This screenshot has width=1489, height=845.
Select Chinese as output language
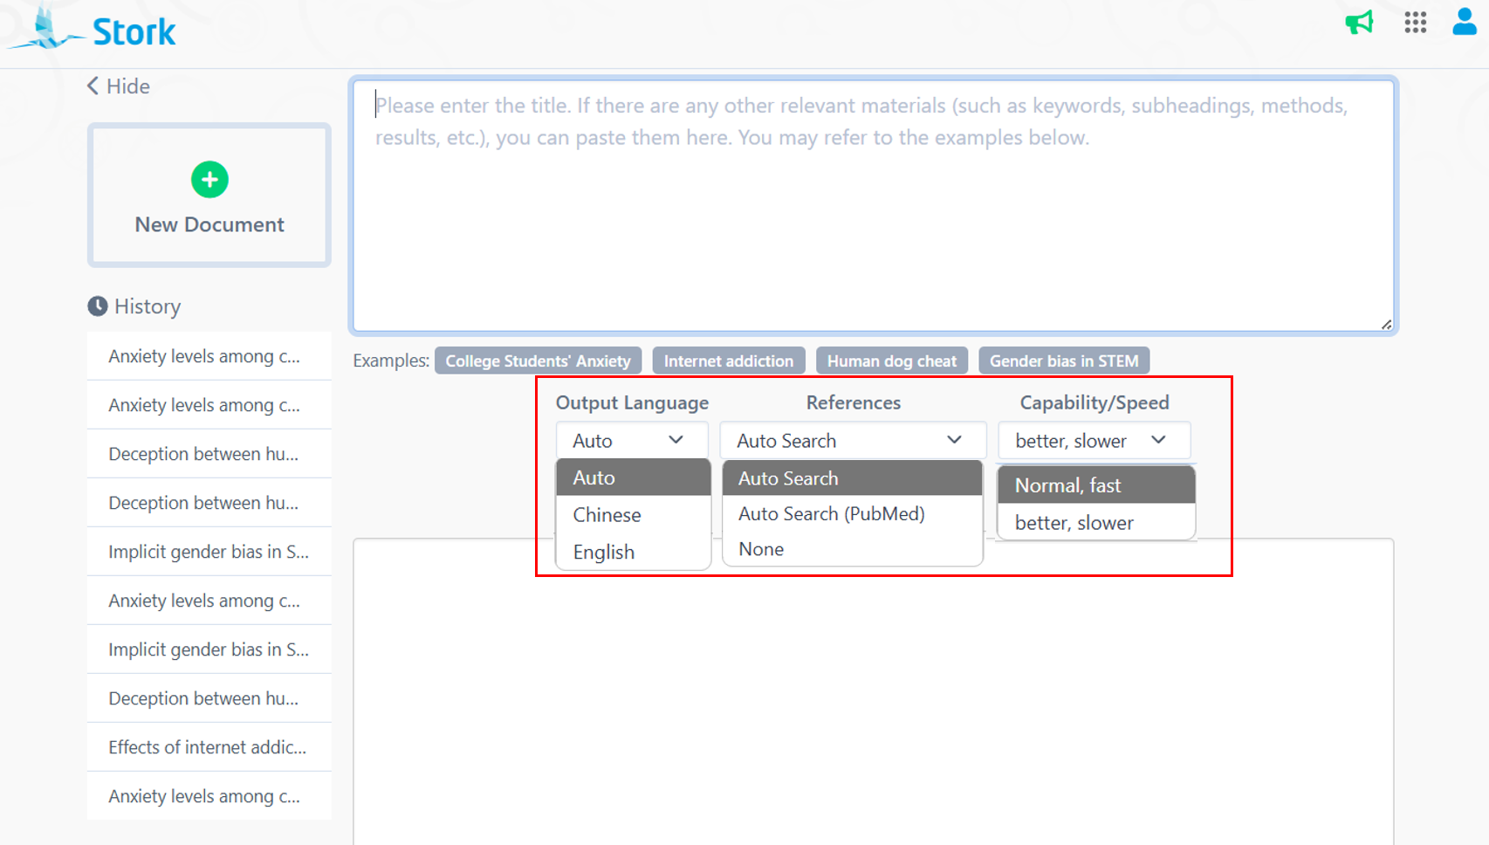(607, 515)
